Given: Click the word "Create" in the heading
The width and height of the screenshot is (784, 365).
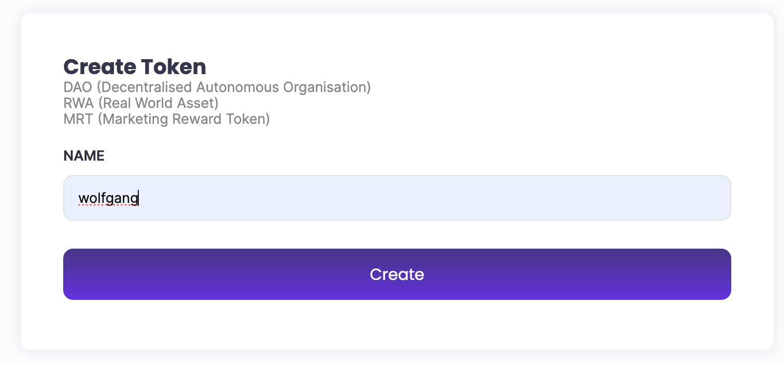Looking at the screenshot, I should [x=100, y=67].
